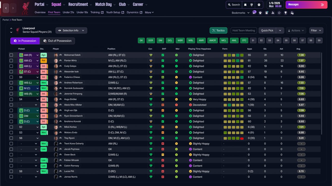
Task: Select the STC position slot
Action: pos(244,40)
